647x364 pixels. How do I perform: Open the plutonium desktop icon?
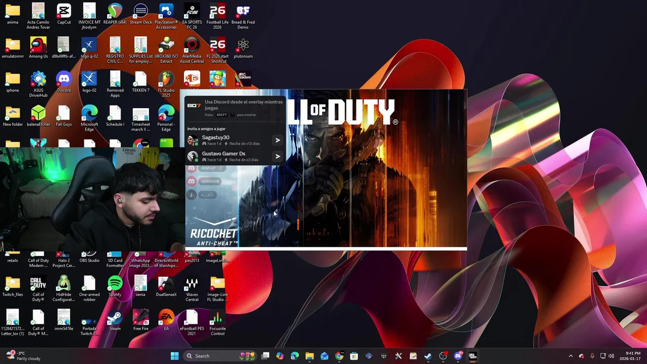(x=243, y=48)
